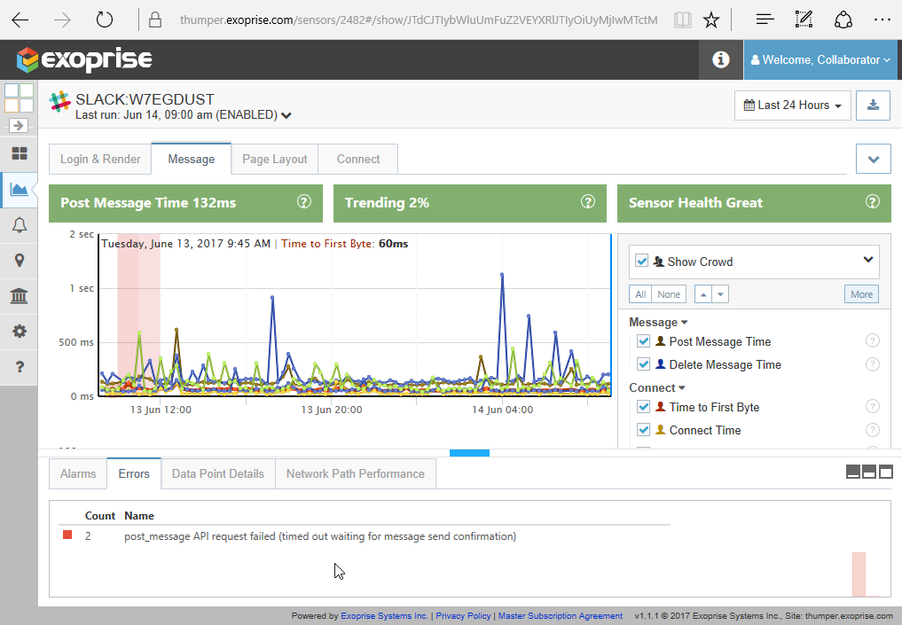
Task: Expand the tab row chevron dropdown button
Action: [x=874, y=159]
